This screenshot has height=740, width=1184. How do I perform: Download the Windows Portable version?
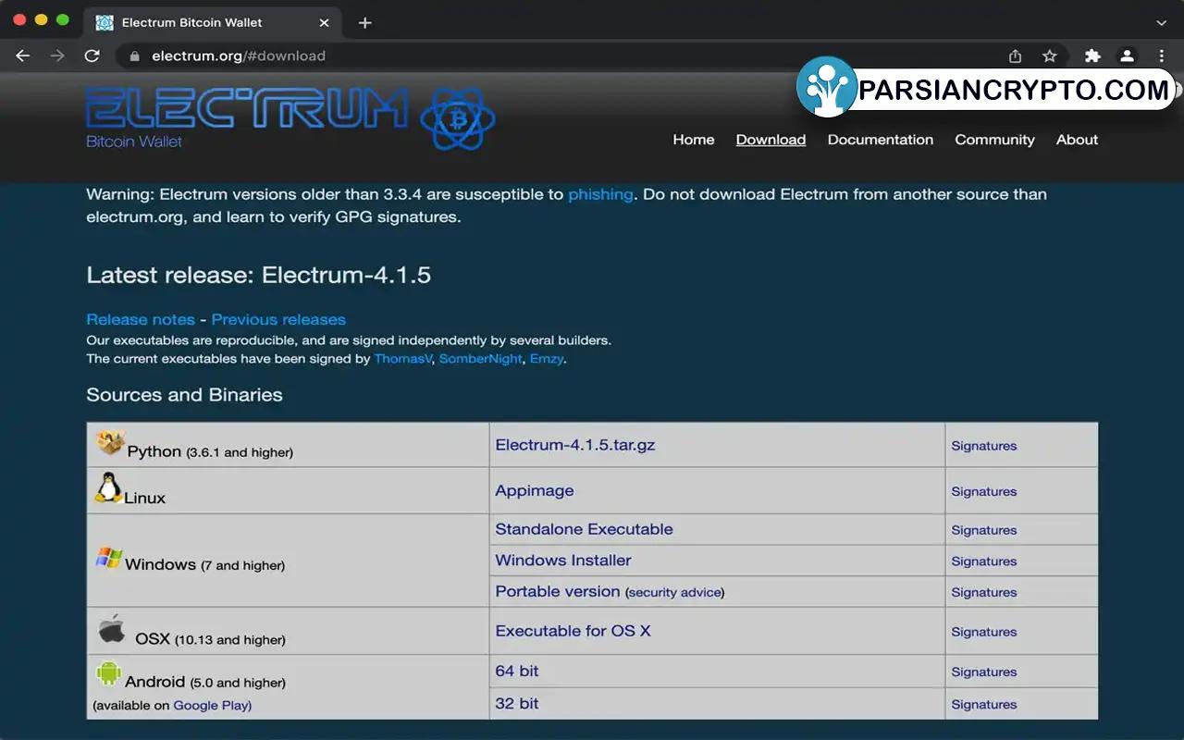[x=558, y=591]
